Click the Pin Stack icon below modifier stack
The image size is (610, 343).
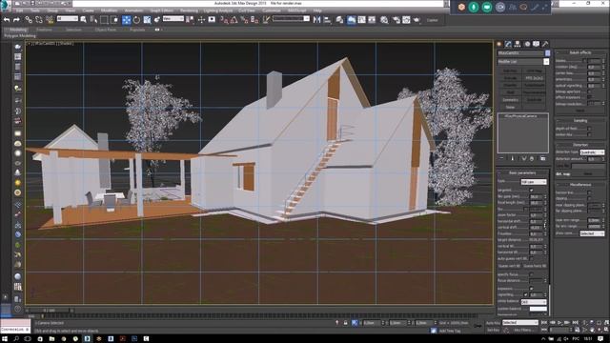coord(501,158)
